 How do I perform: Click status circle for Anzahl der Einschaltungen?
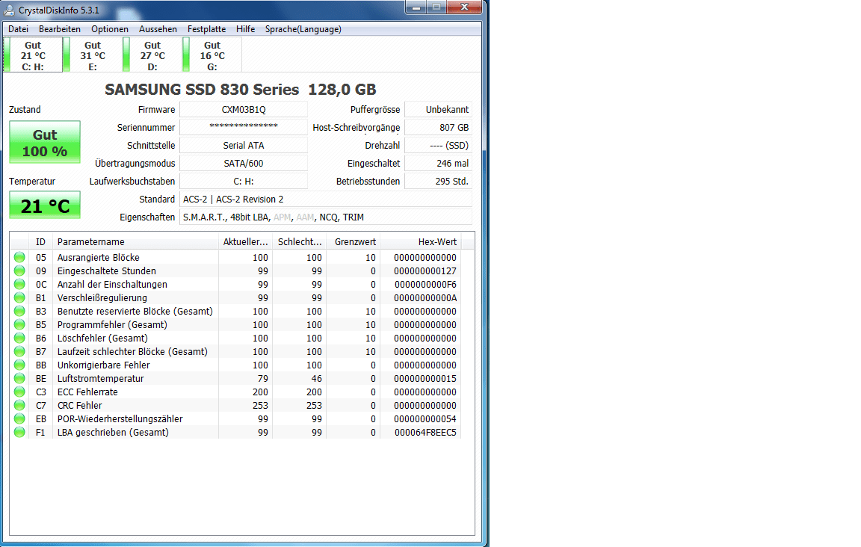(x=19, y=284)
